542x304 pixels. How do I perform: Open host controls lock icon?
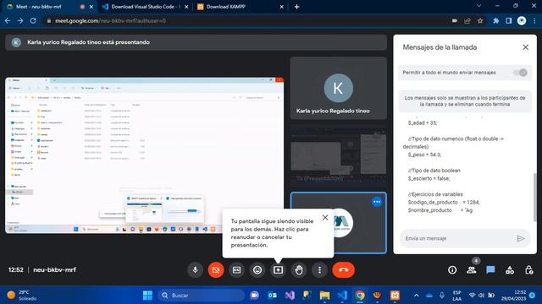click(528, 270)
